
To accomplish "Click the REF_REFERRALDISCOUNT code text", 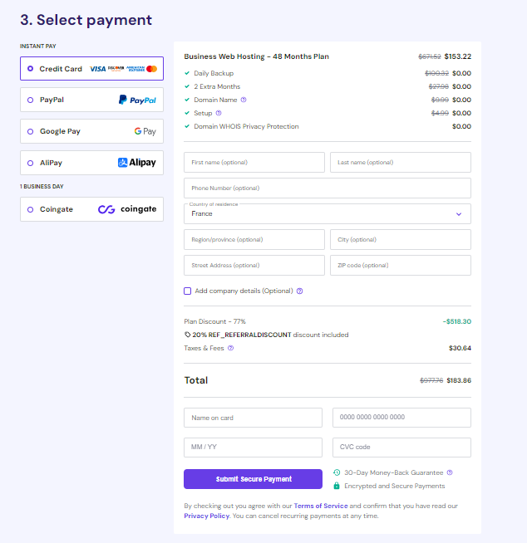I will coord(249,335).
